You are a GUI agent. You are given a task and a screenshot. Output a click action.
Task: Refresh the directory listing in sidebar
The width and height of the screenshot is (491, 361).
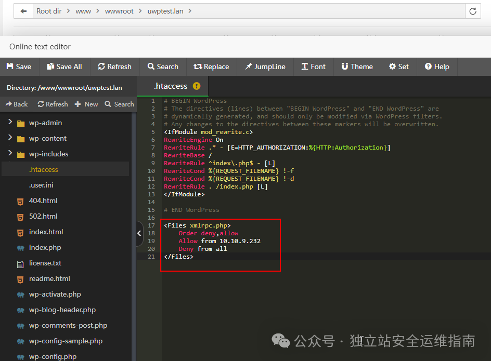point(53,104)
